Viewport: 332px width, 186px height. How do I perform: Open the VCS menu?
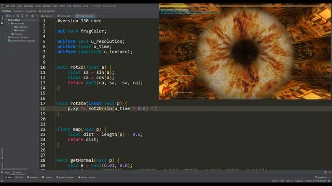click(x=69, y=6)
